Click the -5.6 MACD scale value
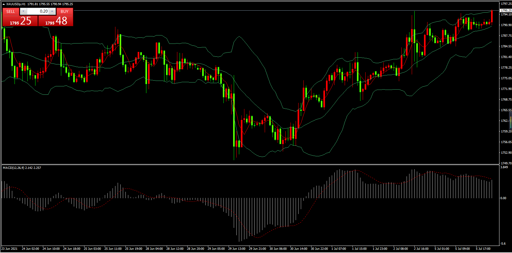This screenshot has height=253, width=512. (x=503, y=244)
